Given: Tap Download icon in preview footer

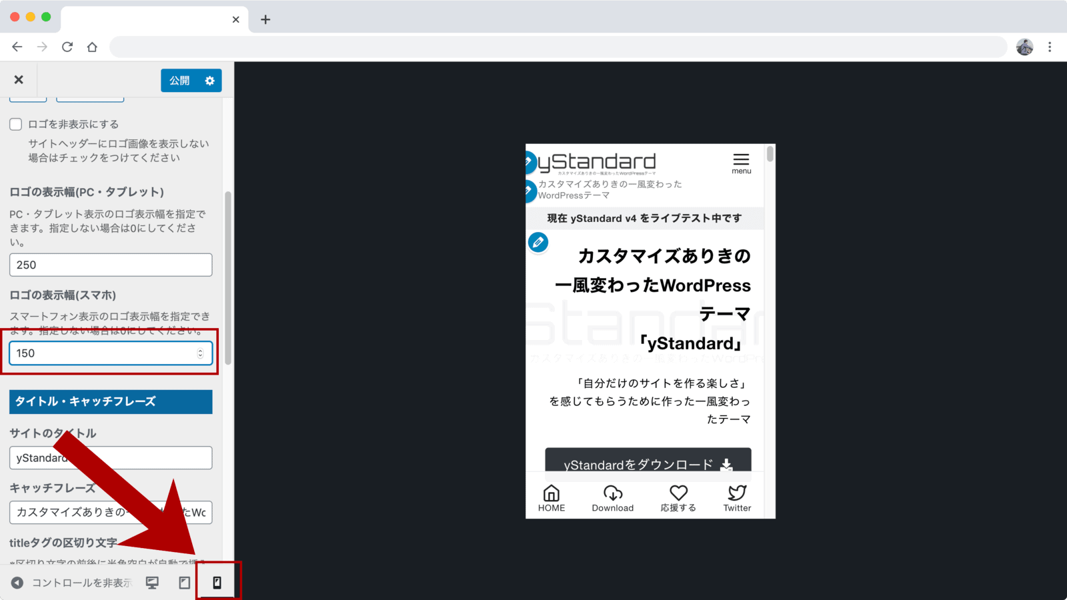Looking at the screenshot, I should 613,498.
